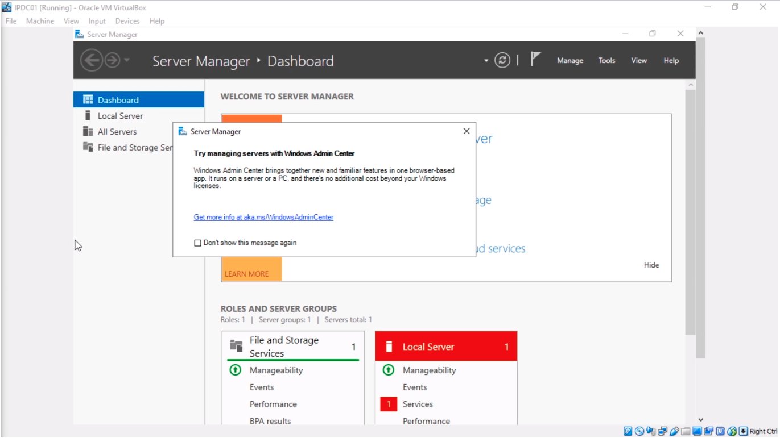Viewport: 780px width, 438px height.
Task: Open the Manage menu
Action: 569,61
